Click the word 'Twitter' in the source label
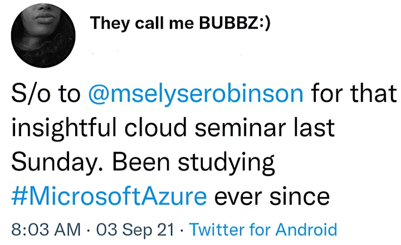 click(x=217, y=229)
